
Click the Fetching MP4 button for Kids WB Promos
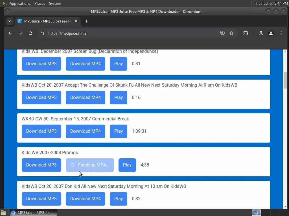coord(90,165)
